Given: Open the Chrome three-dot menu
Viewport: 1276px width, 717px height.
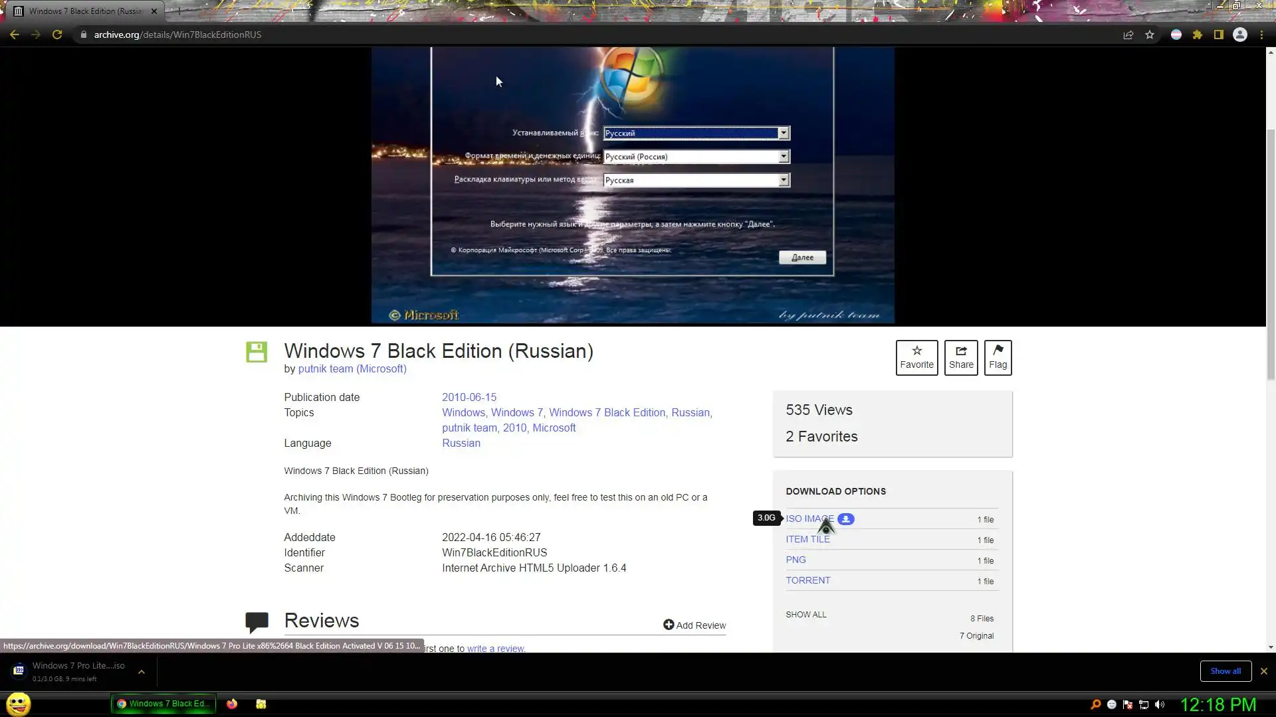Looking at the screenshot, I should pos(1261,35).
